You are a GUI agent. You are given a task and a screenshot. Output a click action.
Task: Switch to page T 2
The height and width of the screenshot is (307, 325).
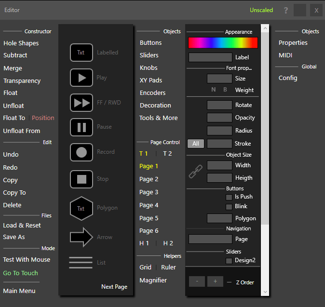(x=167, y=153)
